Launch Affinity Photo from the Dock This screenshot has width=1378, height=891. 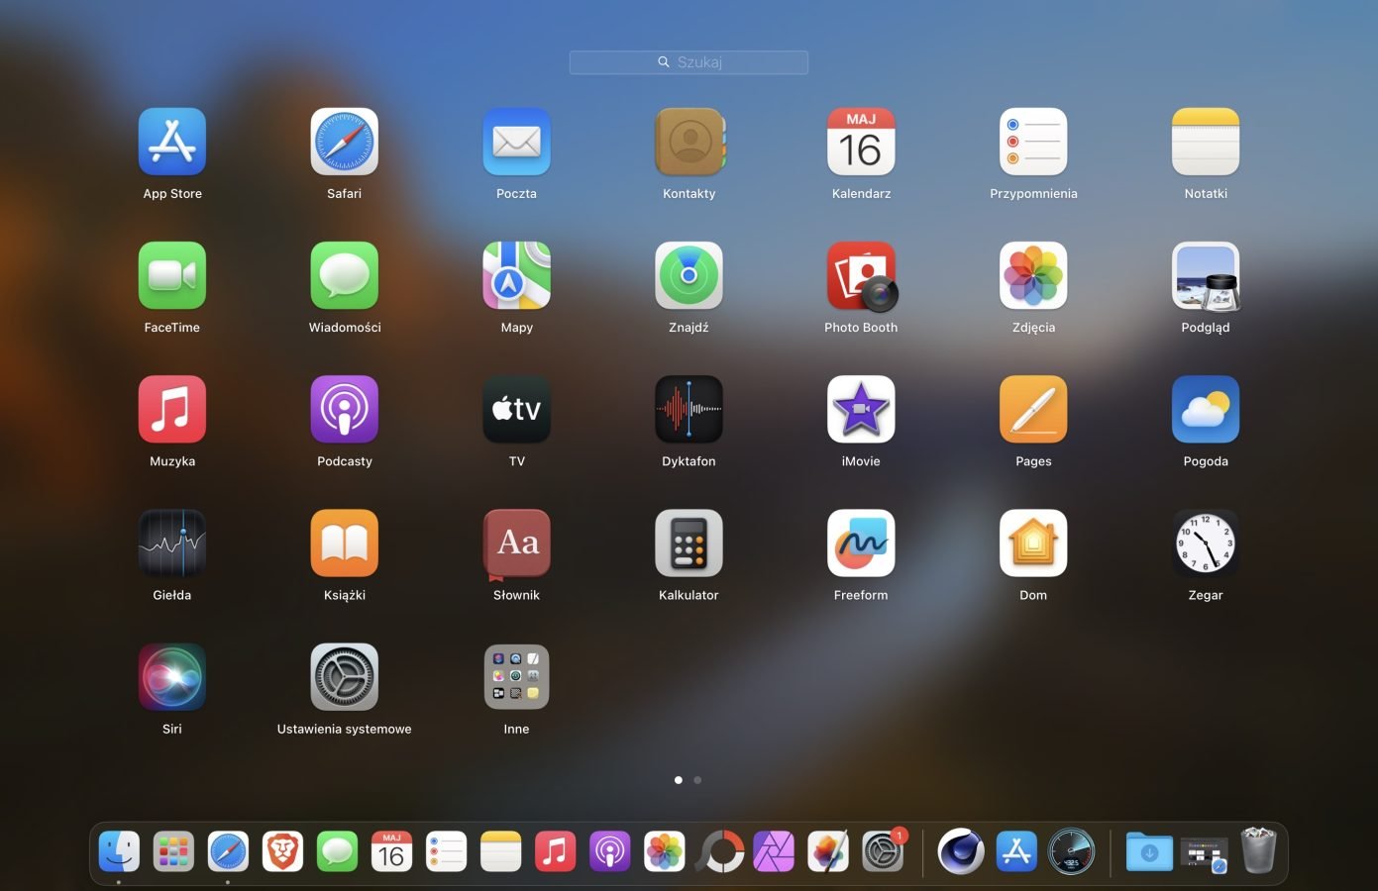pos(774,851)
